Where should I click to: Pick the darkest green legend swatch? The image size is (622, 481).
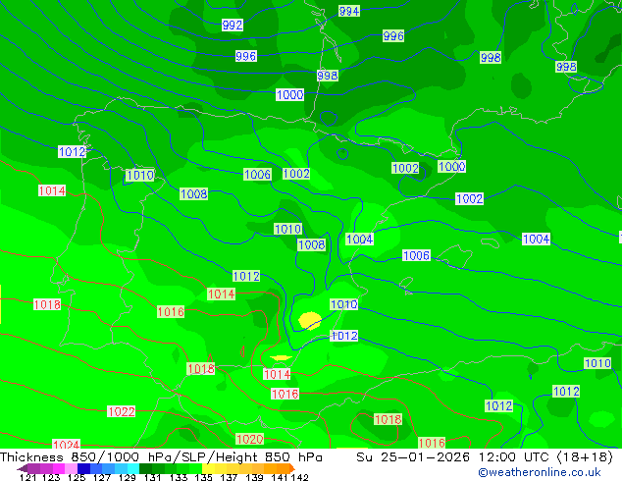145,468
